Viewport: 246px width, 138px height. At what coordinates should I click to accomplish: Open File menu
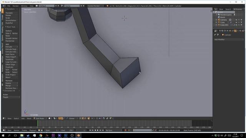point(8,6)
